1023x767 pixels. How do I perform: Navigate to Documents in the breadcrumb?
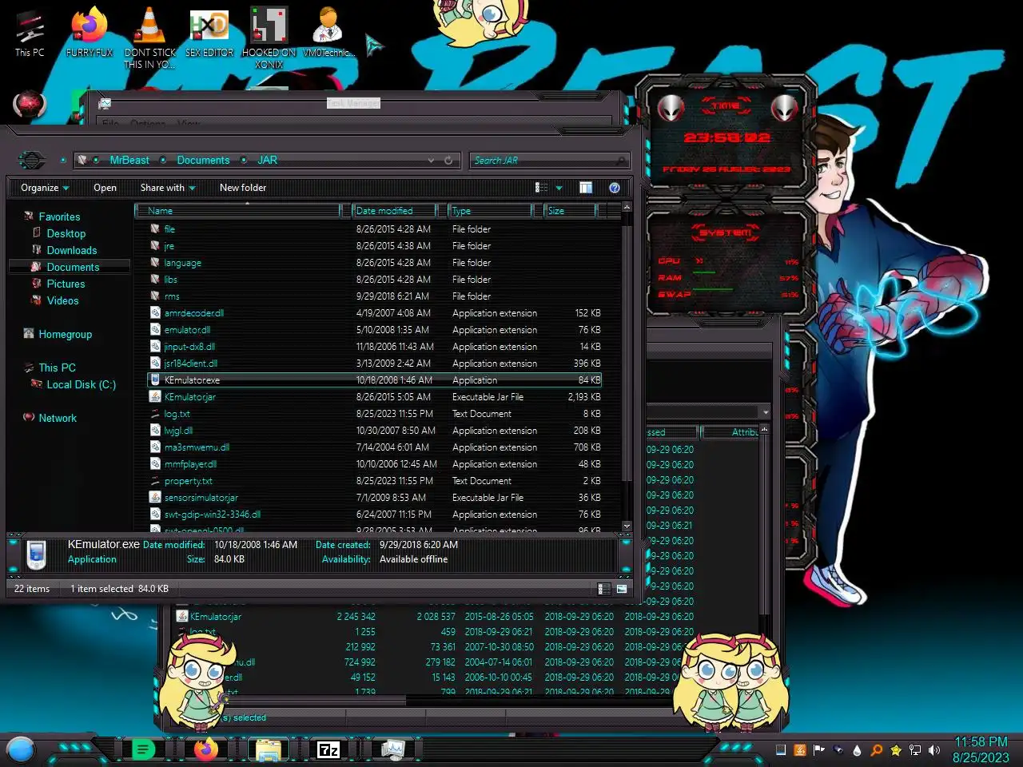click(x=203, y=161)
